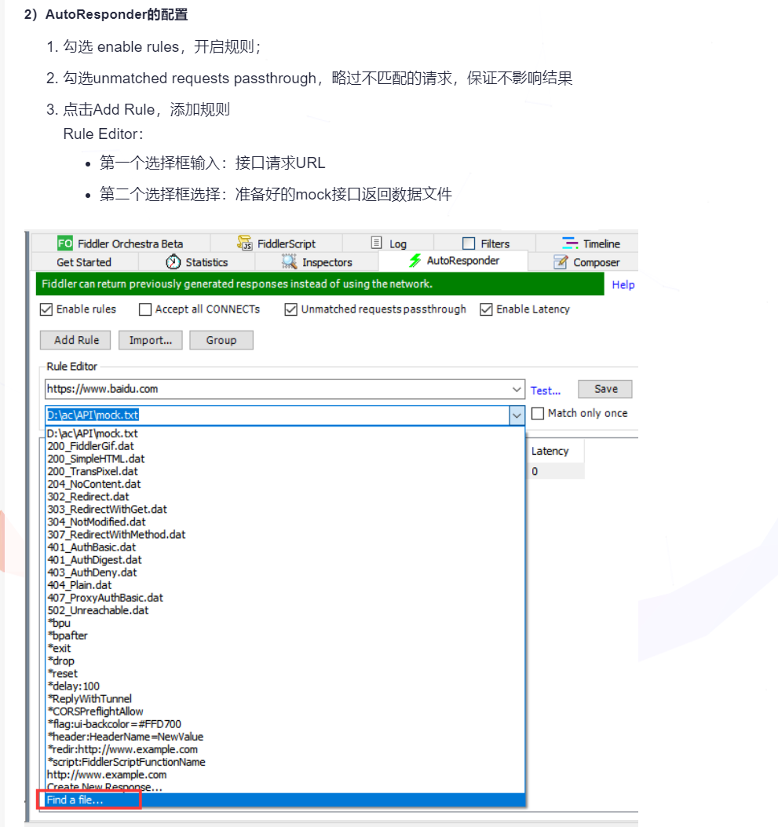
Task: Open the Help link
Action: point(623,285)
